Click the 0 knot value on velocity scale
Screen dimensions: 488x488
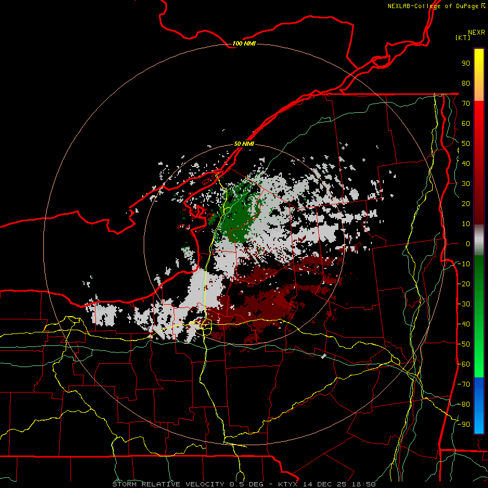(468, 243)
